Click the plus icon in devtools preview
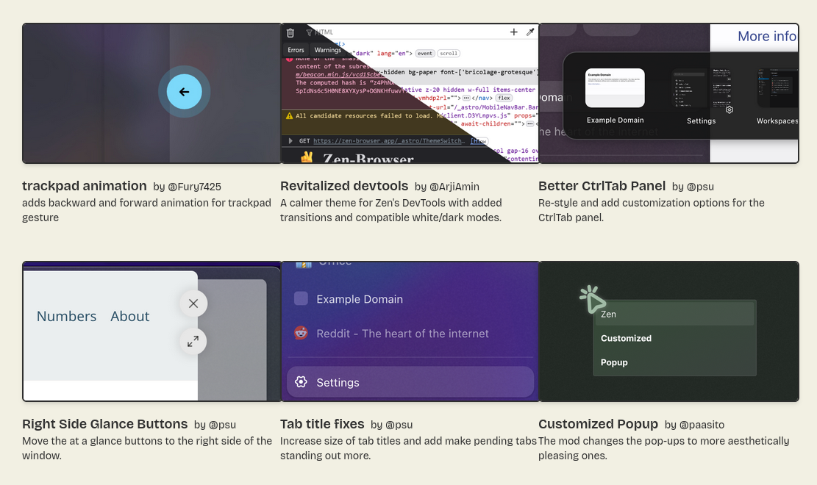The width and height of the screenshot is (817, 485). click(x=514, y=32)
